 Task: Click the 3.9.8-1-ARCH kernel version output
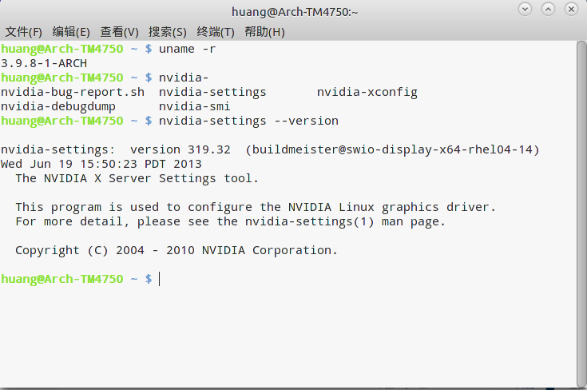point(44,63)
